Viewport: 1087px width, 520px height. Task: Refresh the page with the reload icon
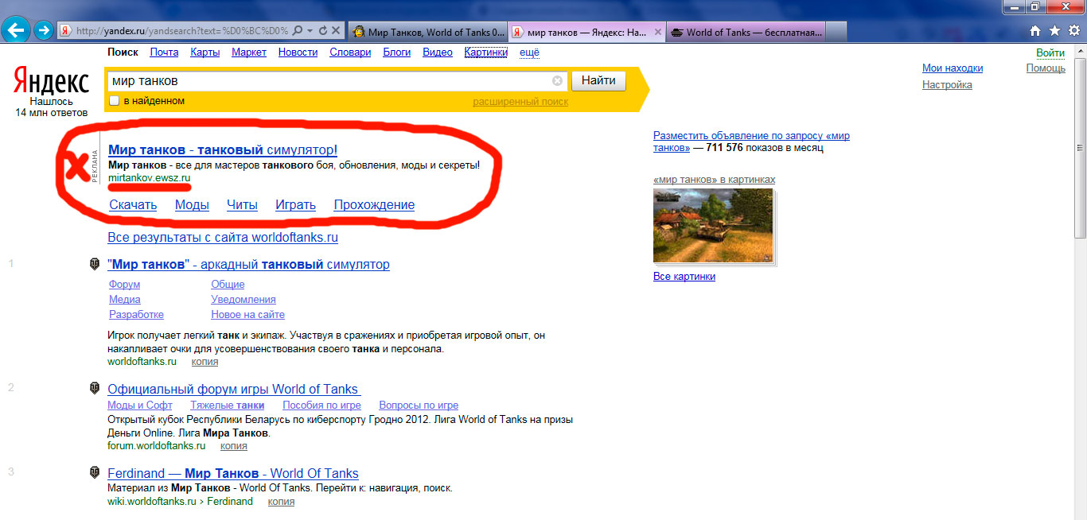point(323,31)
